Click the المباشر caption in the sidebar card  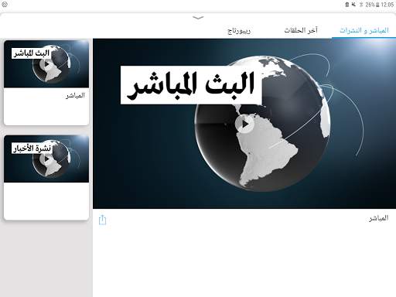click(75, 96)
